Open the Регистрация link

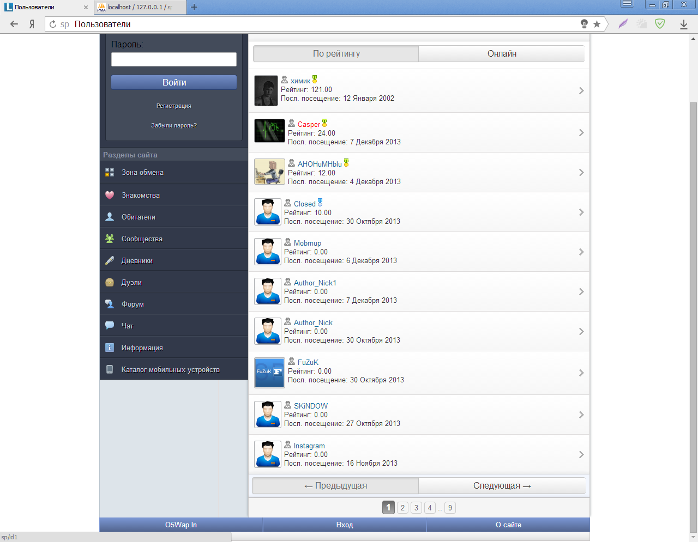coord(173,106)
